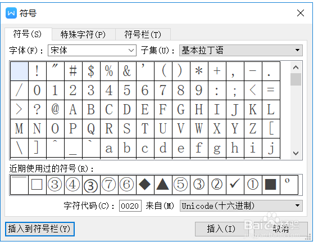Close the 符号 dialog window
Viewport: 318px width, 246px height.
pyautogui.click(x=301, y=13)
